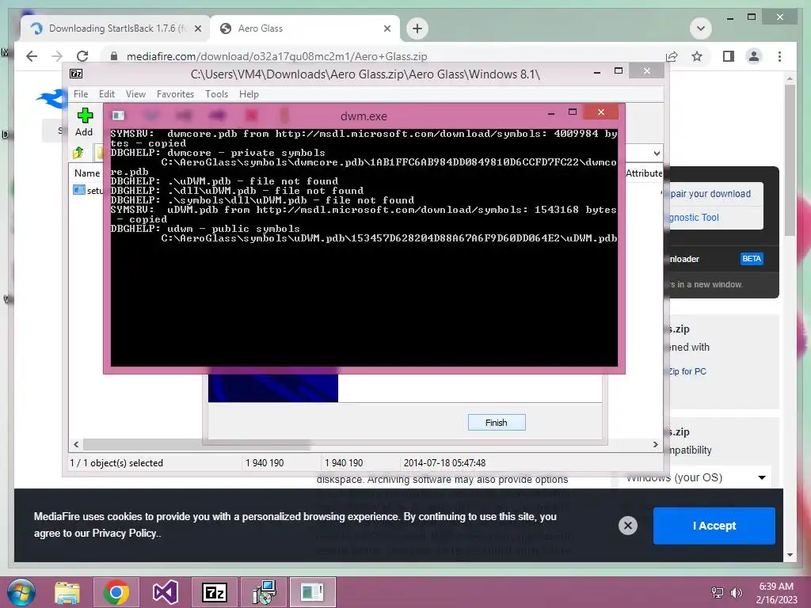Open 7-Zip Help menu

click(249, 94)
